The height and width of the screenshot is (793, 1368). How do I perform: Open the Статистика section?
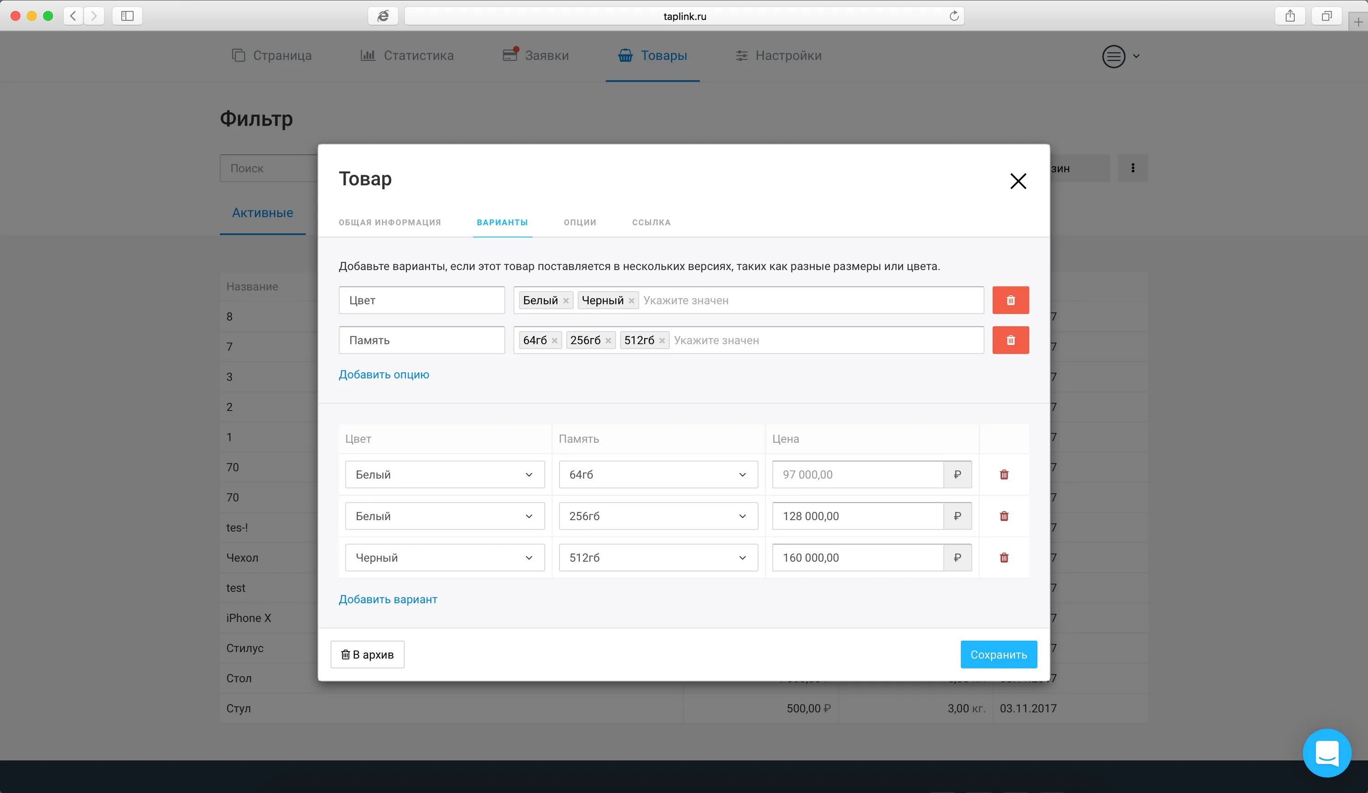(407, 55)
